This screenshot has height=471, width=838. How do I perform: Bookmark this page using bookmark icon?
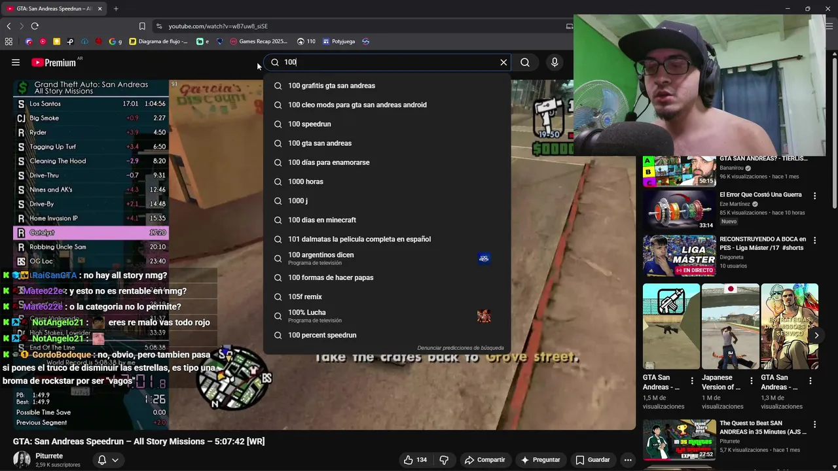click(142, 26)
